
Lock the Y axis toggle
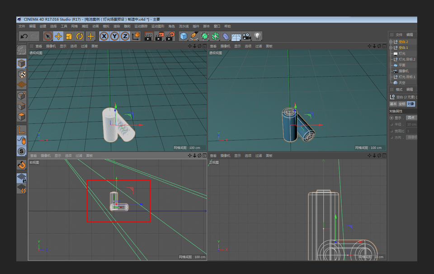[115, 36]
